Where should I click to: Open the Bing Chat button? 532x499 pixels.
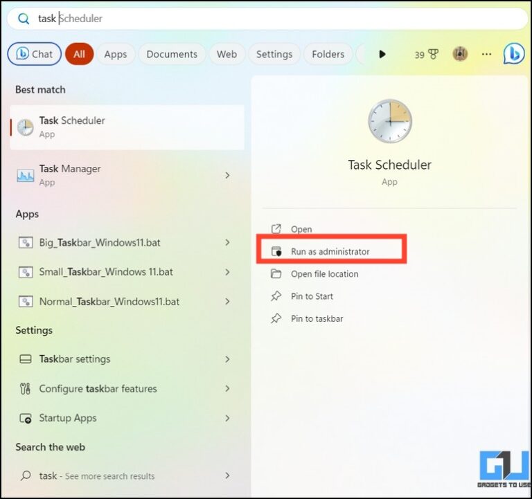34,54
